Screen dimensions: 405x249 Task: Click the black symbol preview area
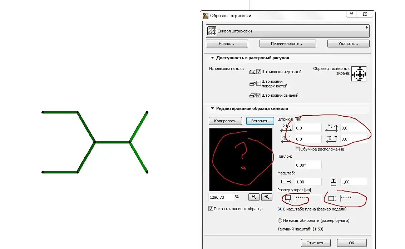[x=241, y=159]
